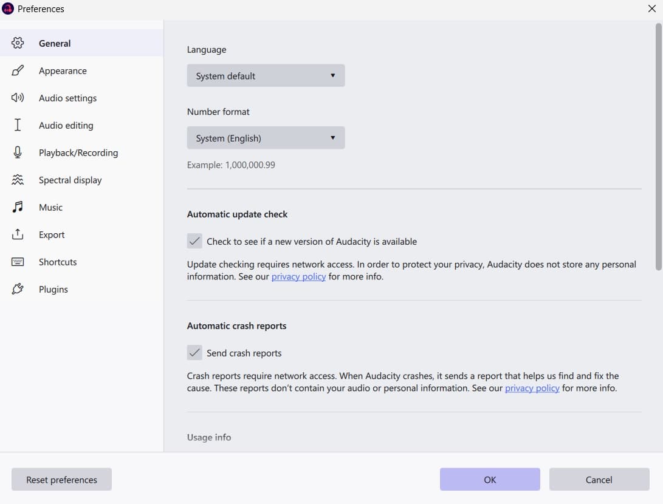Click the Cancel button

tap(599, 480)
